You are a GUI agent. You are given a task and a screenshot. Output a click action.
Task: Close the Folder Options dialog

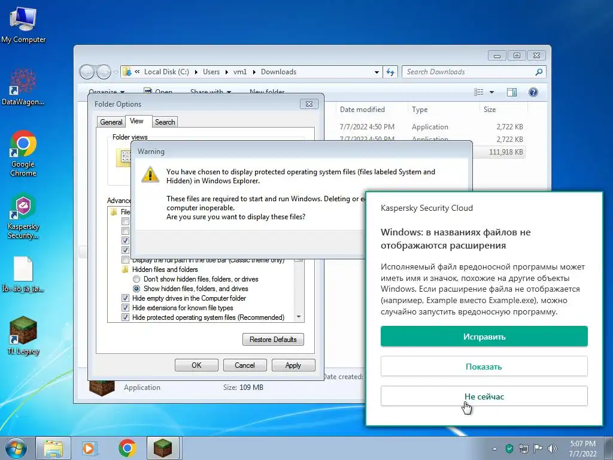pyautogui.click(x=309, y=104)
